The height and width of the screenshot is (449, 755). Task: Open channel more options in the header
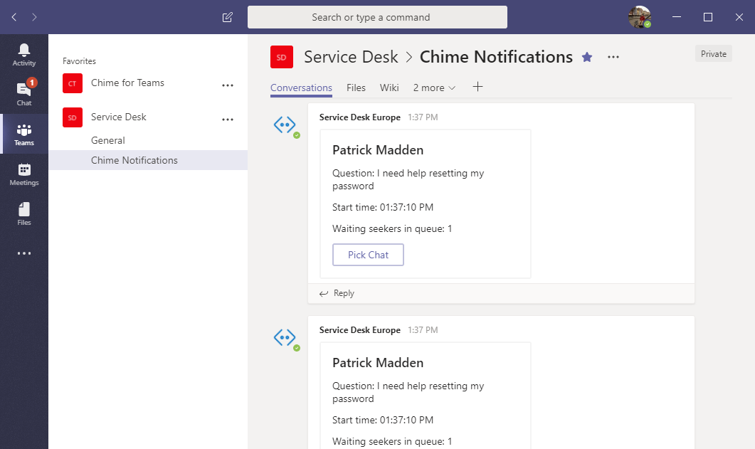pyautogui.click(x=613, y=57)
